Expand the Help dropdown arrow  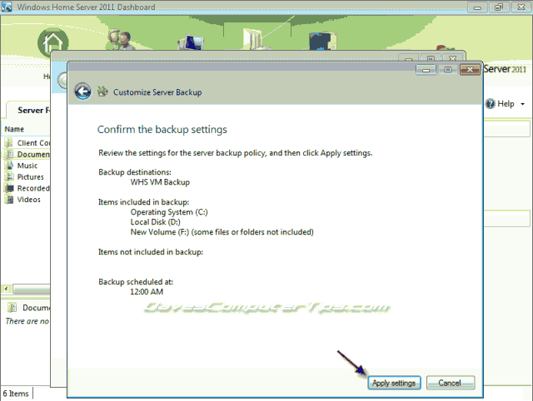(522, 104)
